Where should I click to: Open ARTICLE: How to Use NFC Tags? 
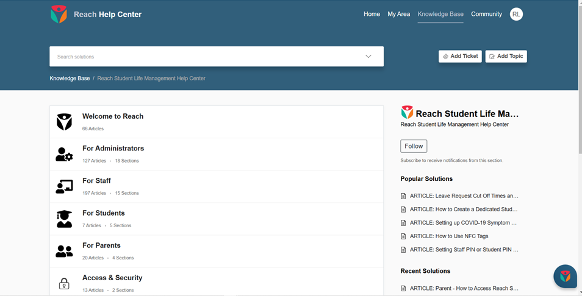coord(449,236)
